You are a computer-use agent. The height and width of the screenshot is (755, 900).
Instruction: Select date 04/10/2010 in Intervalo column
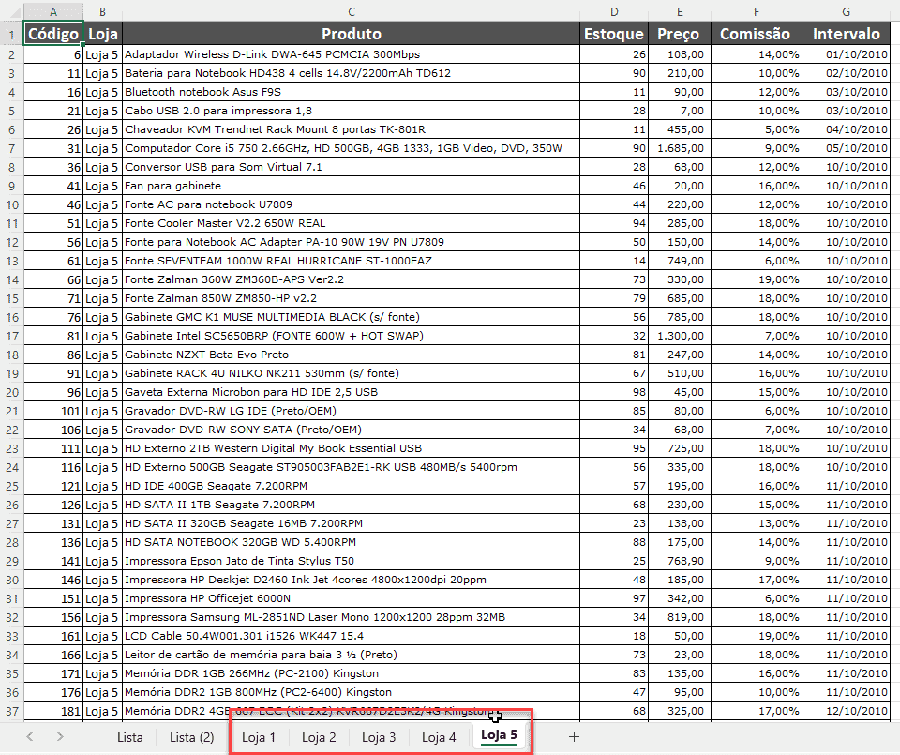(846, 129)
